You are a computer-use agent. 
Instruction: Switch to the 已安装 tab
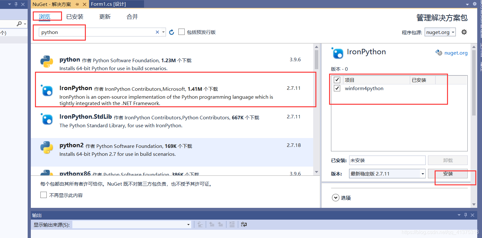75,17
